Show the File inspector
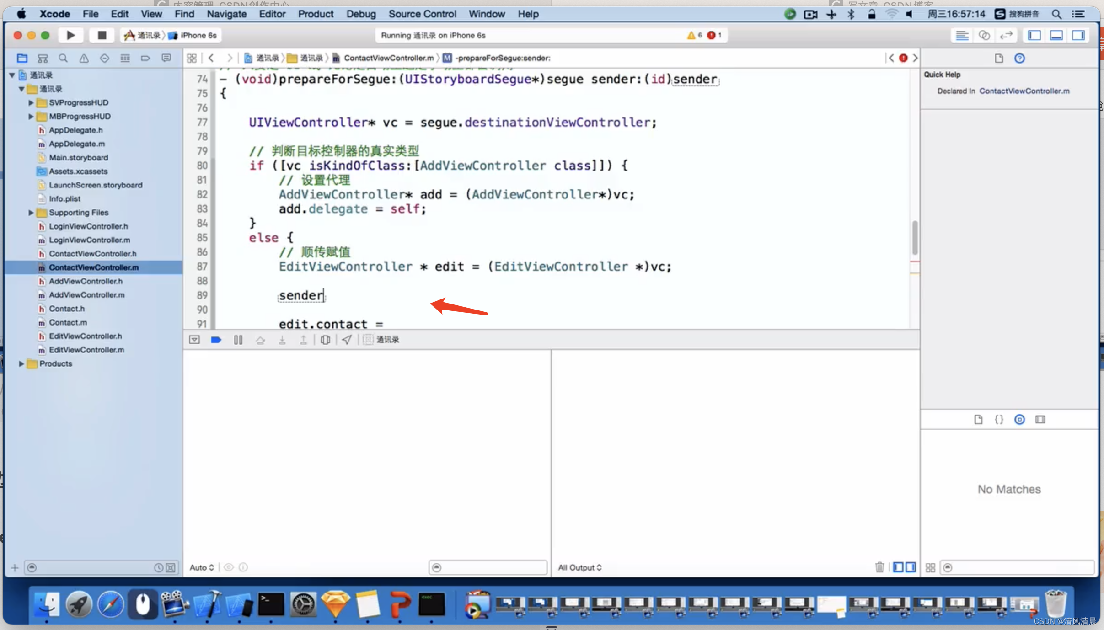The image size is (1104, 630). [x=999, y=58]
